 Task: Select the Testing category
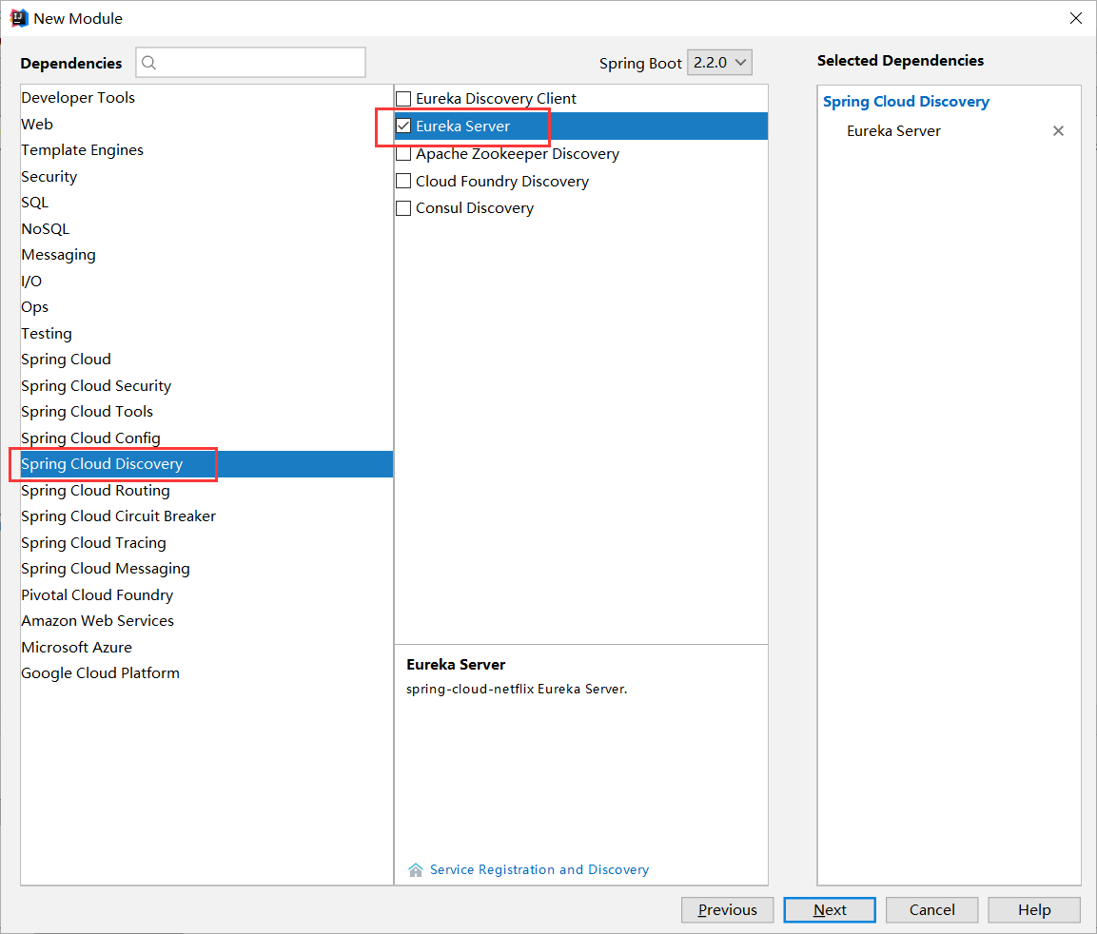[206, 333]
